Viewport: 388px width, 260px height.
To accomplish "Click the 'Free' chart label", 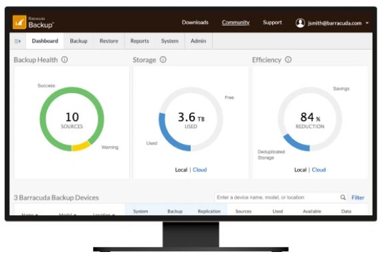I will point(229,97).
